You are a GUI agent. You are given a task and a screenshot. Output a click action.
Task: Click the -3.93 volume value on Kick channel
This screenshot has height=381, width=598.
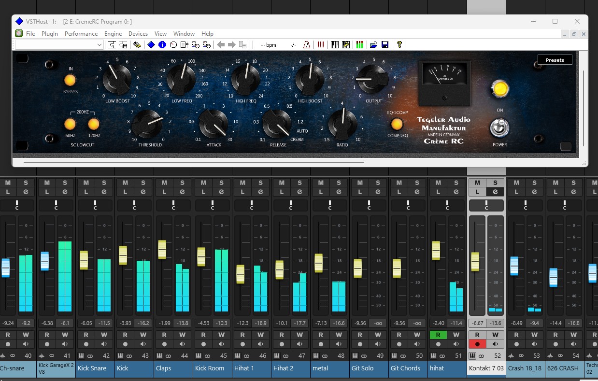coord(125,323)
